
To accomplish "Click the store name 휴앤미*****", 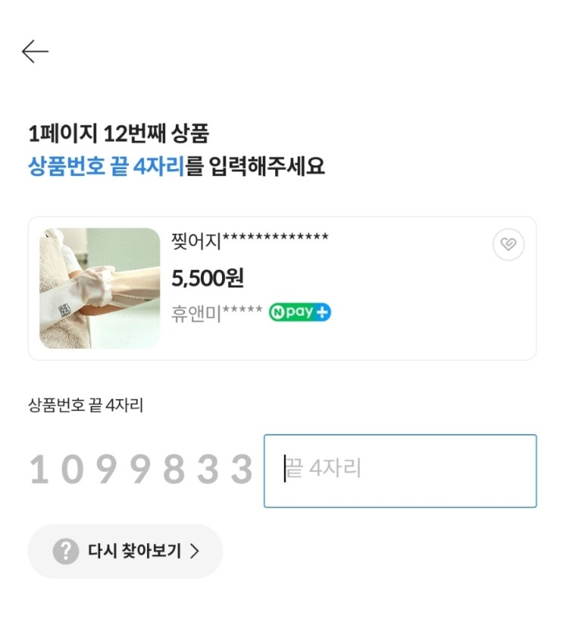I will pyautogui.click(x=217, y=313).
